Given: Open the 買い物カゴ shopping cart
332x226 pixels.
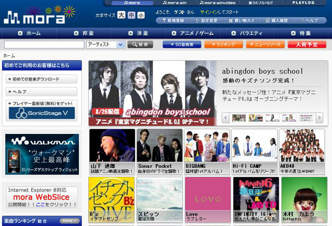Looking at the screenshot, I should (x=241, y=21).
